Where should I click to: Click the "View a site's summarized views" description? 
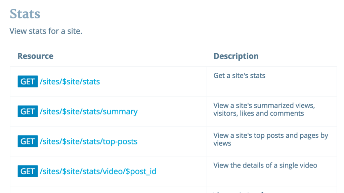point(264,106)
